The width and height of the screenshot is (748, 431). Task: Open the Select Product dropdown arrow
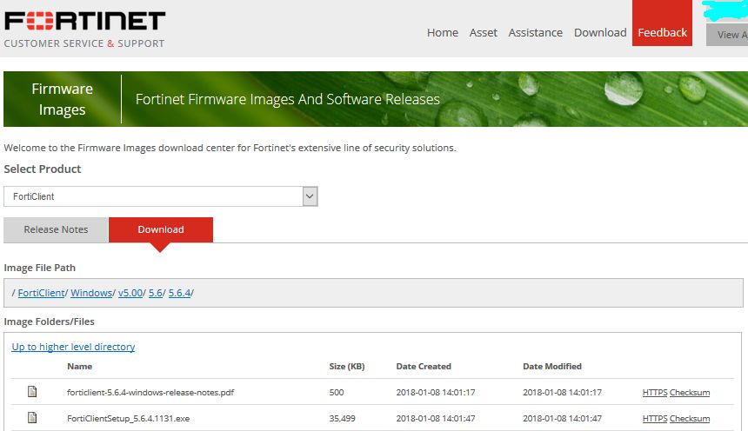310,196
